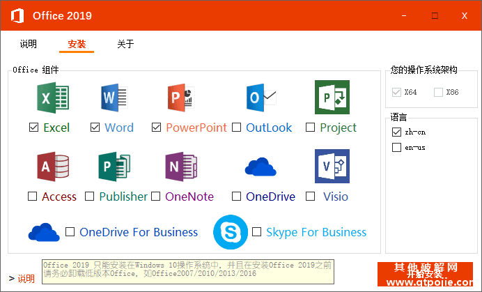This screenshot has width=482, height=292.
Task: Click the Outlook application icon
Action: (261, 98)
